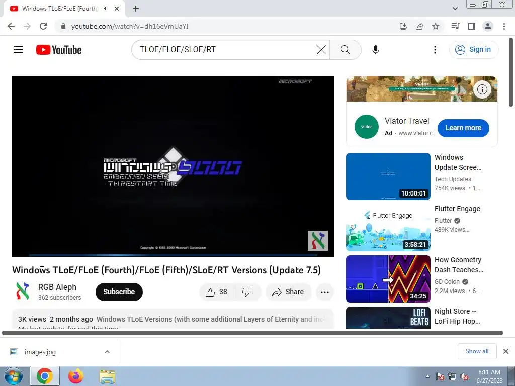
Task: Click the Viator Travel logo circle
Action: click(x=367, y=127)
